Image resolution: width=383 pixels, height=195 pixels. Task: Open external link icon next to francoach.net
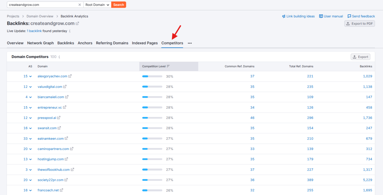(x=61, y=190)
